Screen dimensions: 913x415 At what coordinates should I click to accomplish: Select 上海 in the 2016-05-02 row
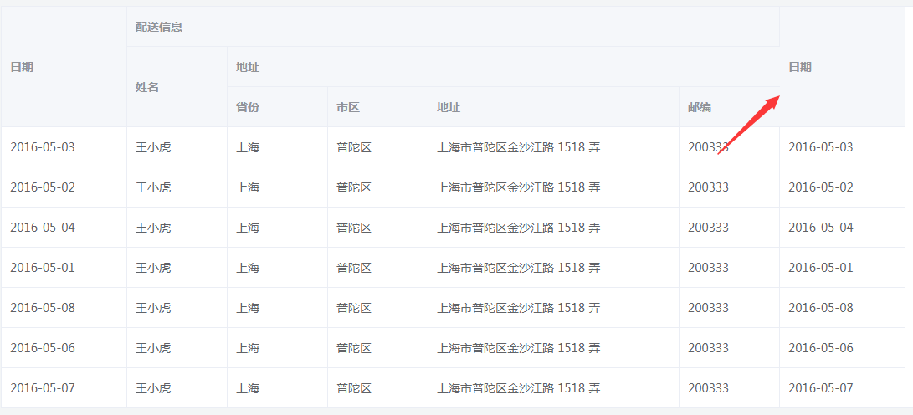click(x=248, y=187)
